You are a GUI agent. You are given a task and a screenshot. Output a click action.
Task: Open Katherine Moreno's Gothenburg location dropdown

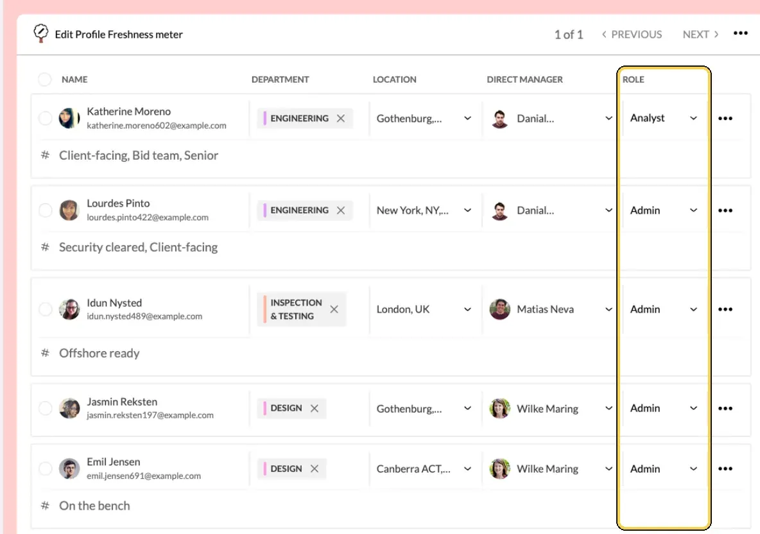[x=424, y=118]
